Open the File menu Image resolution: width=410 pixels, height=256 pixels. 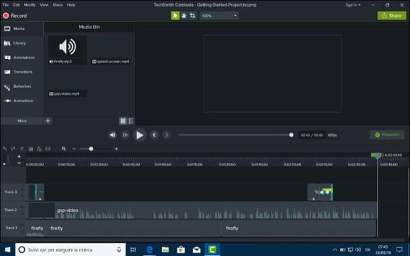pos(5,5)
